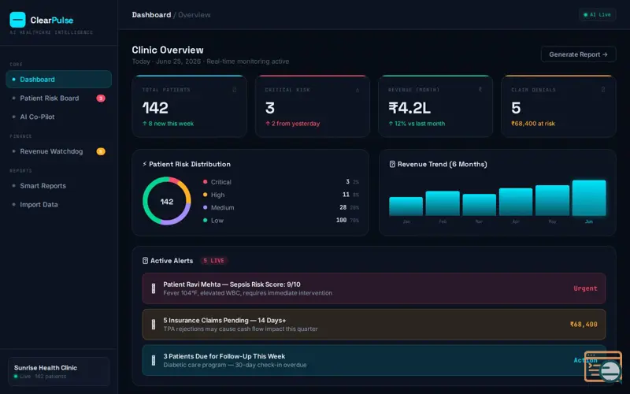The image size is (630, 394).
Task: Open Revenue Watchdog in sidebar
Action: (x=58, y=151)
